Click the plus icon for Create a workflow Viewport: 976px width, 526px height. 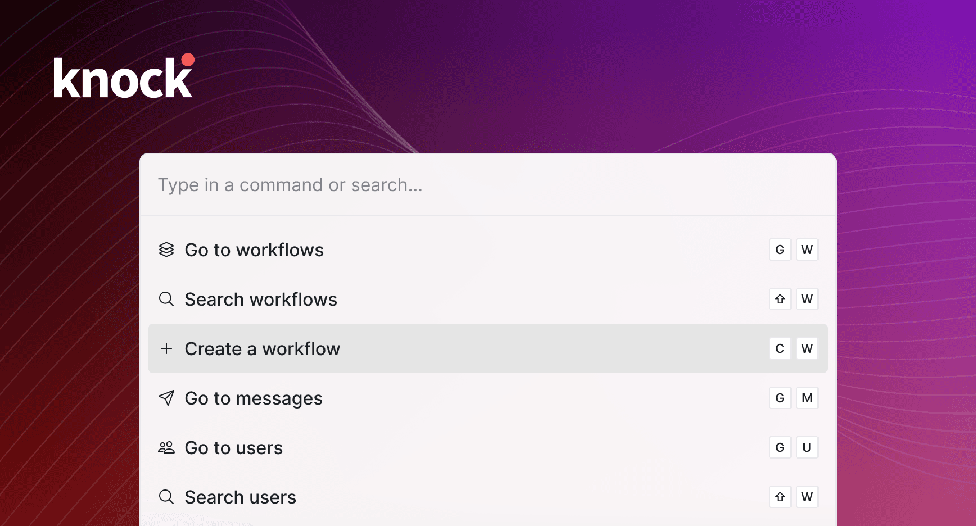point(166,348)
